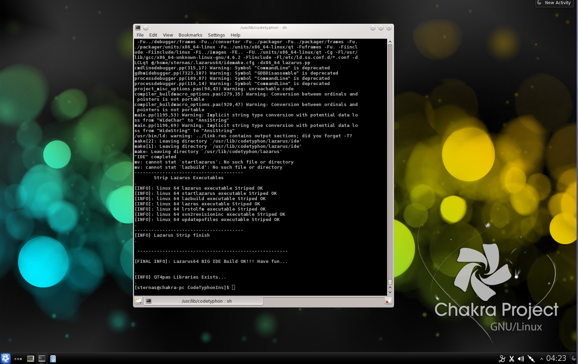
Task: Click the terminal prompt line after CodeTyphonIns]$
Action: [x=234, y=287]
